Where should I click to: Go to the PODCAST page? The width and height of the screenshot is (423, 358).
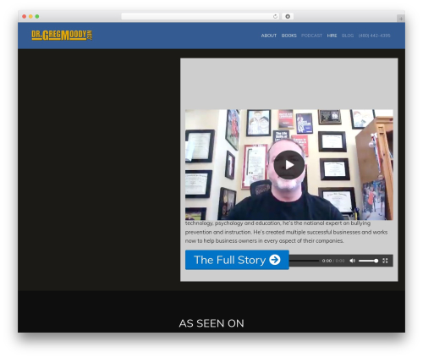311,36
